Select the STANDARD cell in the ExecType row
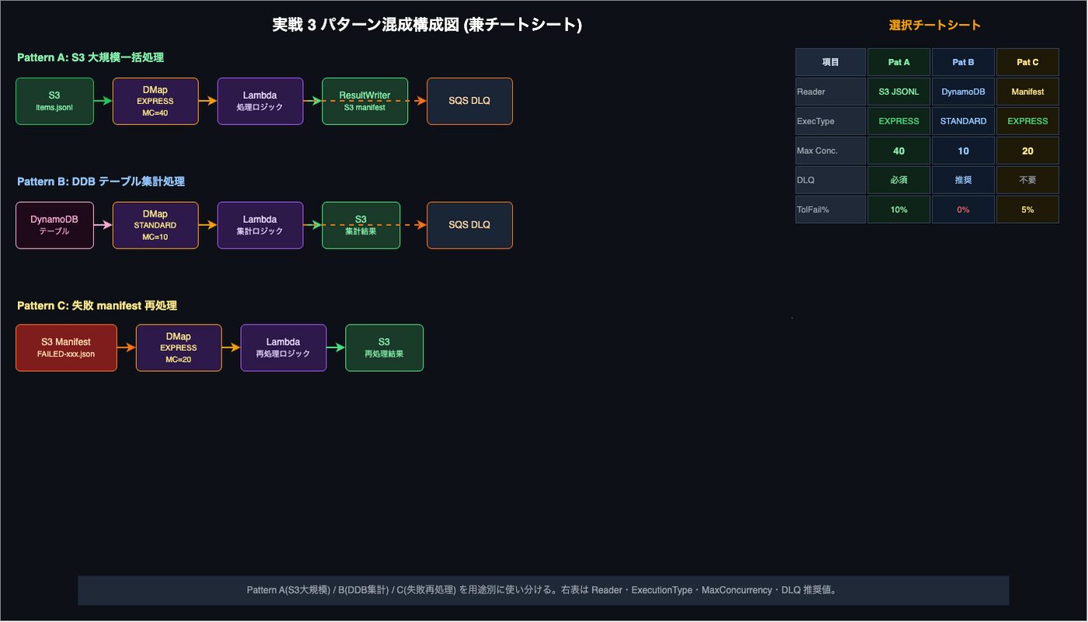 pos(964,121)
